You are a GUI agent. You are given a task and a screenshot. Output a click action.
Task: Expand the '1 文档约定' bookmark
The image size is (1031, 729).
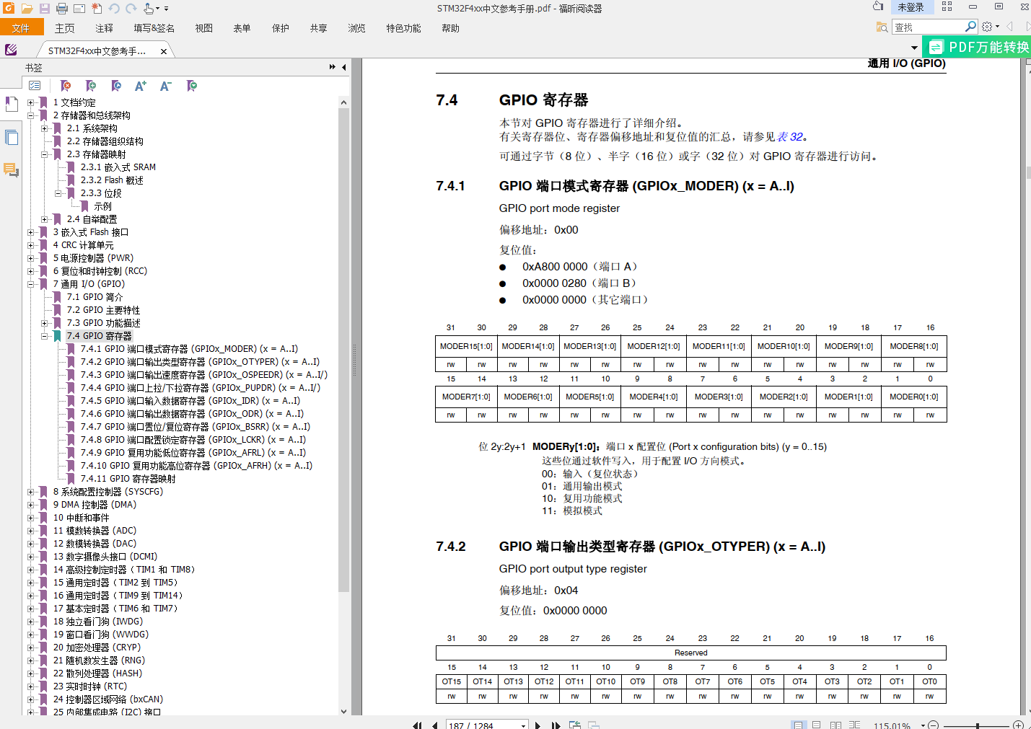(30, 102)
